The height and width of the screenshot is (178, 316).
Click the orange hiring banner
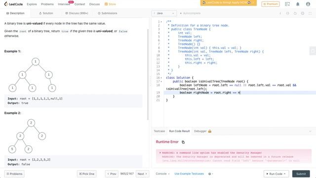click(228, 3)
